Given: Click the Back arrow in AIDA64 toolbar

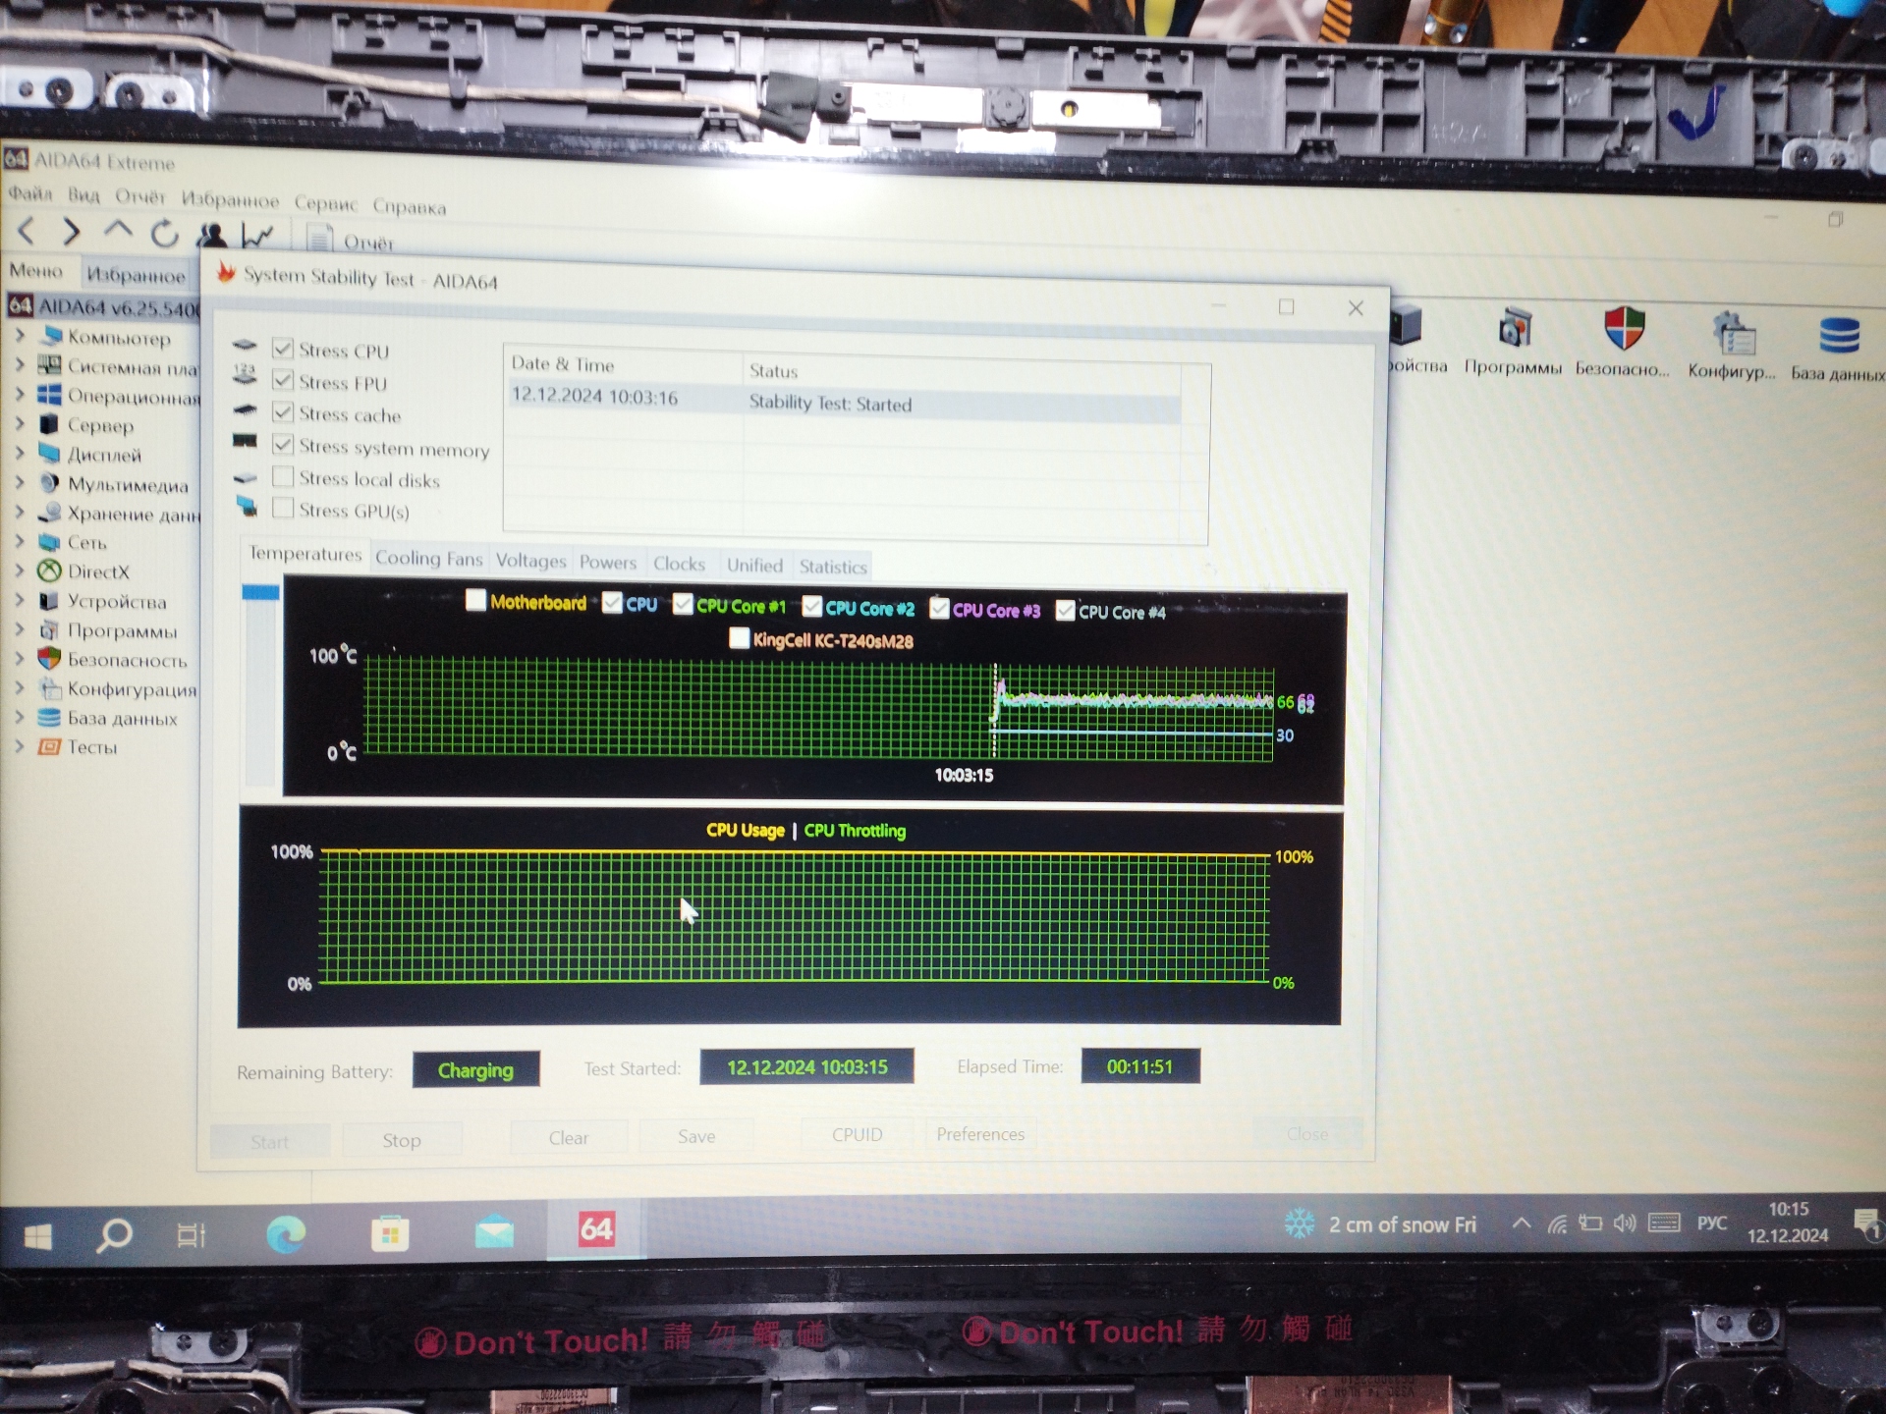Looking at the screenshot, I should coord(27,231).
